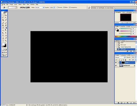Switch to the Swatches tab
The image size is (137, 106).
click(x=123, y=26)
